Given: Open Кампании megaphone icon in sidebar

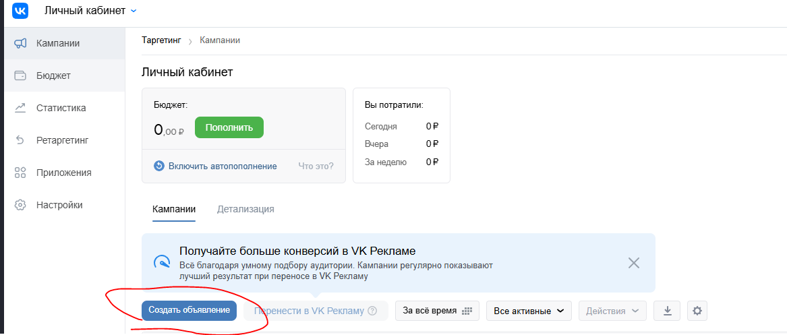Looking at the screenshot, I should (20, 44).
